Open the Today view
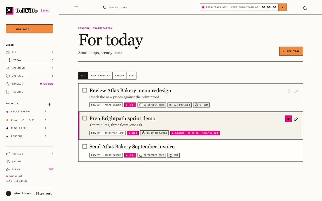Screen dimensions: 322x201 (29, 60)
